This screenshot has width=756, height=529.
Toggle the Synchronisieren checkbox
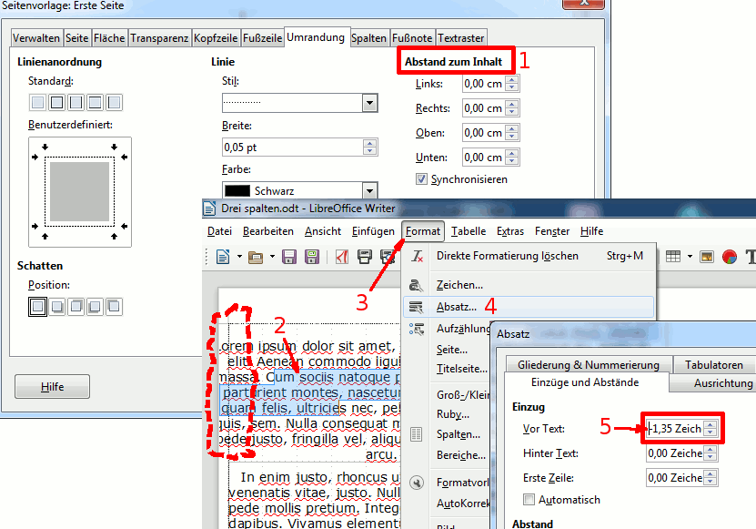click(421, 179)
